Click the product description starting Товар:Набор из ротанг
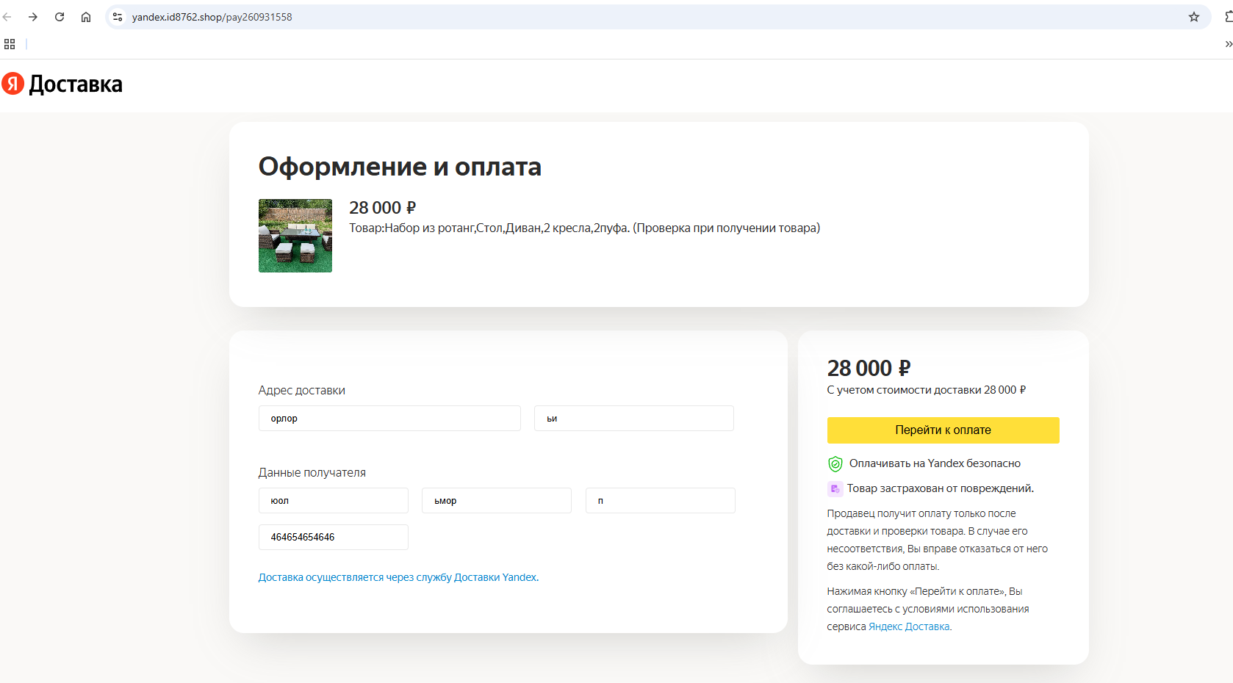 (584, 228)
